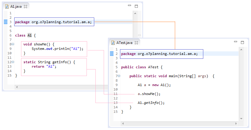Image resolution: width=251 pixels, height=130 pixels.
Task: Minimize the A1.java editor pane
Action: pyautogui.click(x=130, y=5)
